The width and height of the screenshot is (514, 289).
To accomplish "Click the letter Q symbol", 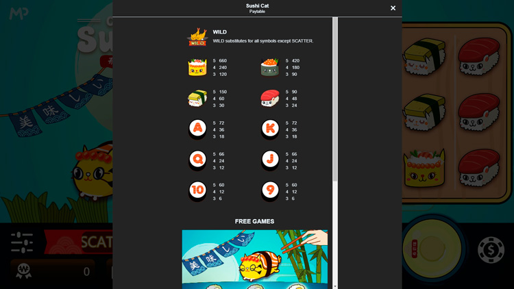I will 197,160.
